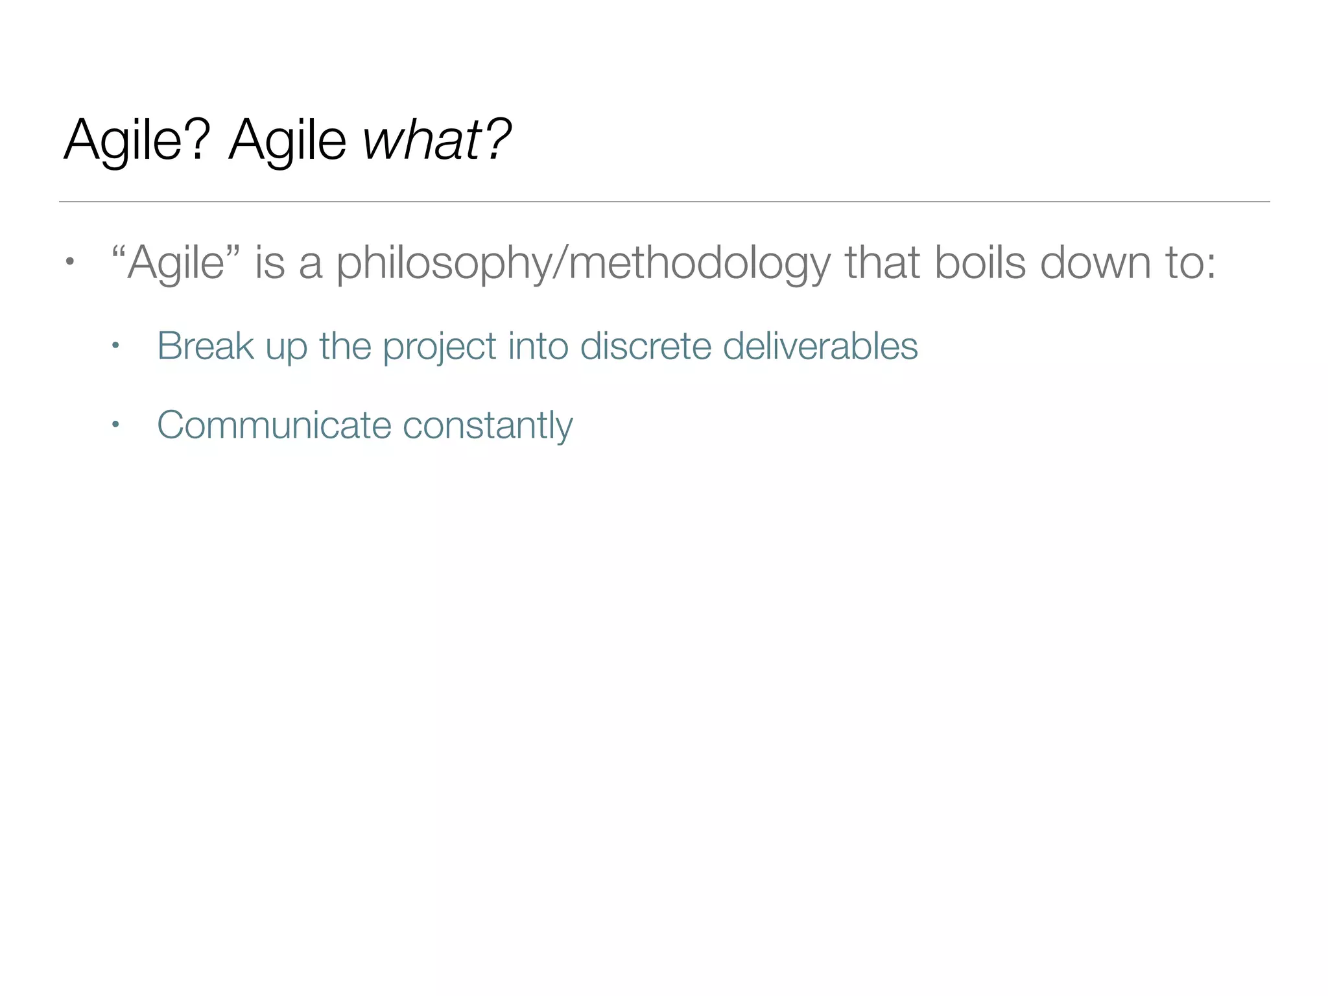This screenshot has width=1328, height=996.
Task: Click the second "Agile" in the title
Action: (287, 139)
